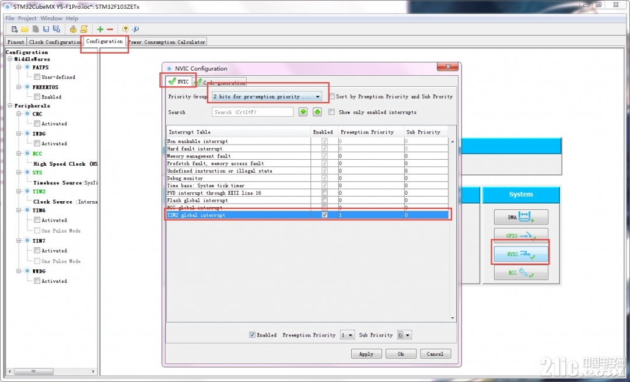This screenshot has height=382, width=630.
Task: Click the yellow gear generate-code toolbar icon
Action: pyautogui.click(x=73, y=29)
